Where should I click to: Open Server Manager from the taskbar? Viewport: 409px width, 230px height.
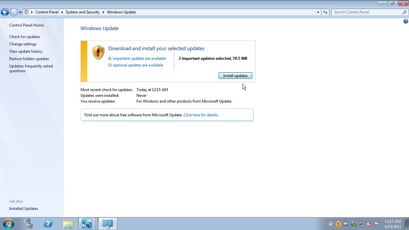tap(29, 224)
